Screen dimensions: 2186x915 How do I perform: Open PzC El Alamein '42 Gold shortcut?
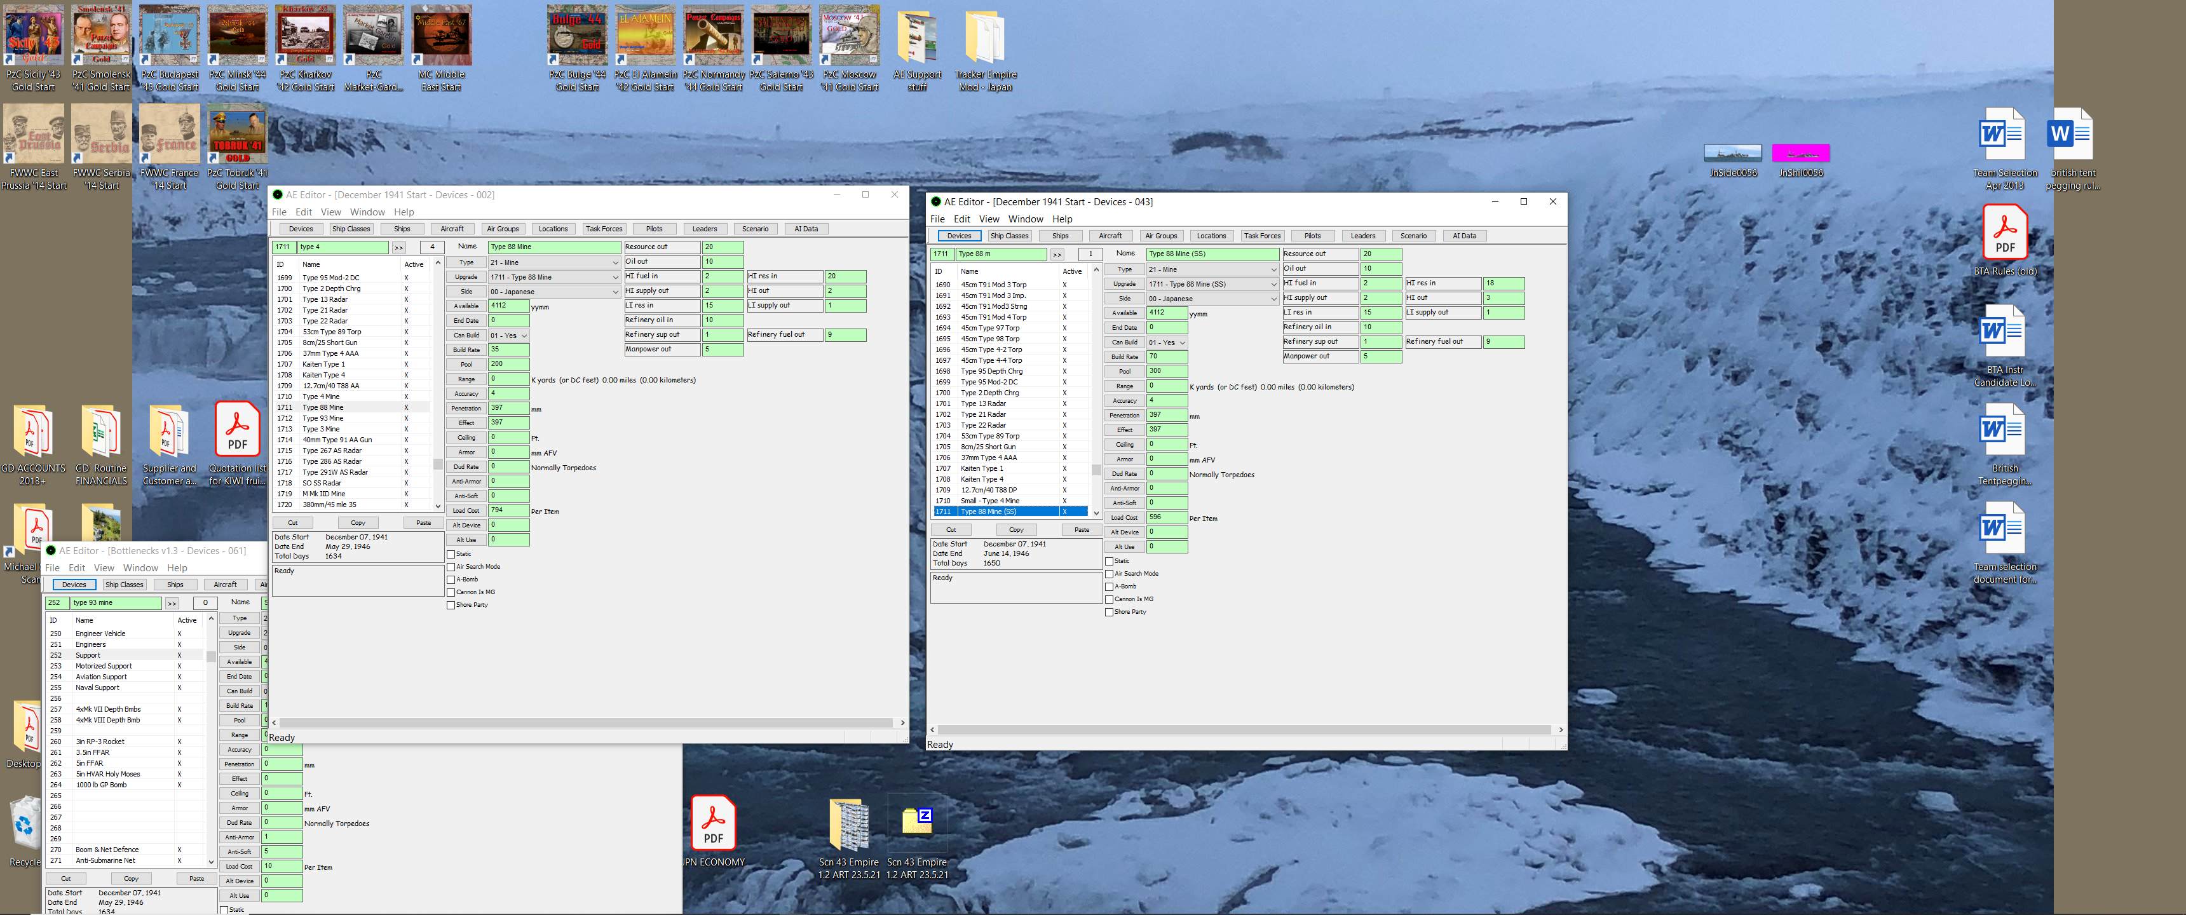646,48
